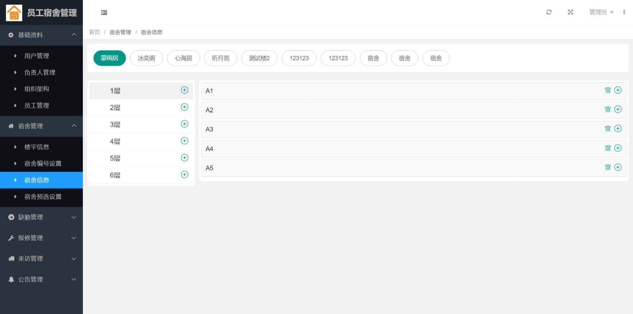This screenshot has height=314, width=633.
Task: Collapse the 基础资料 sidebar section
Action: point(41,35)
